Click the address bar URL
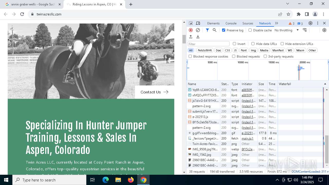Screen dimensions: 329x185 pos(49,14)
